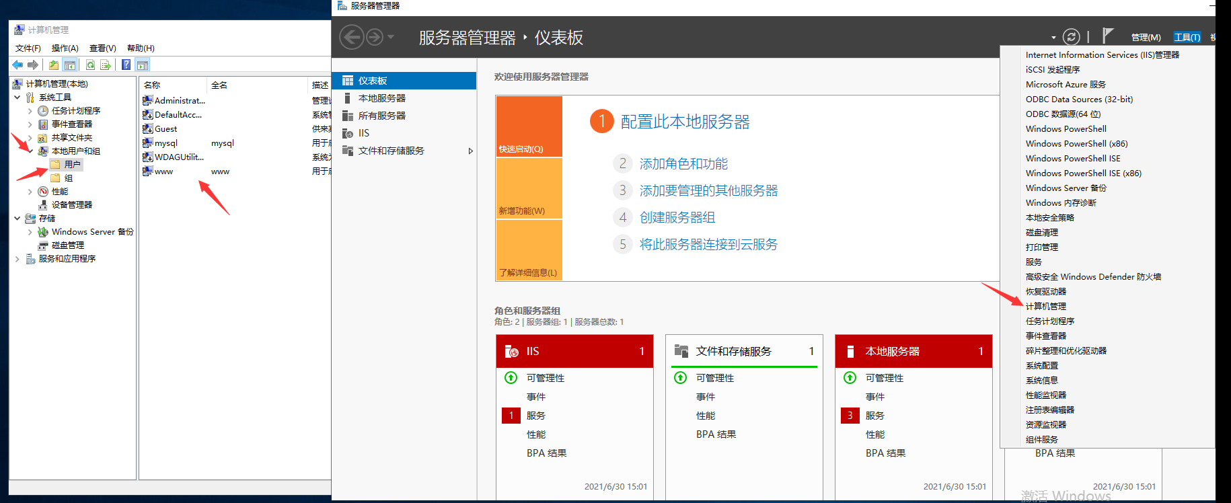Click the 工具(T) menu in Server Manager

pyautogui.click(x=1187, y=38)
